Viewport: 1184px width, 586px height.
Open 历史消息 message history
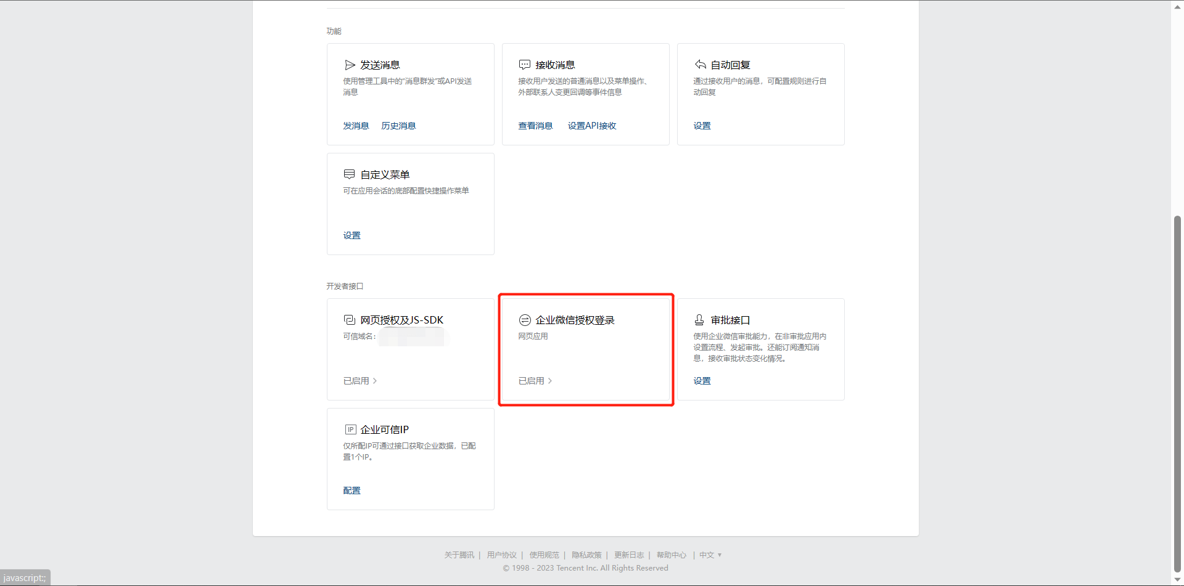coord(398,126)
